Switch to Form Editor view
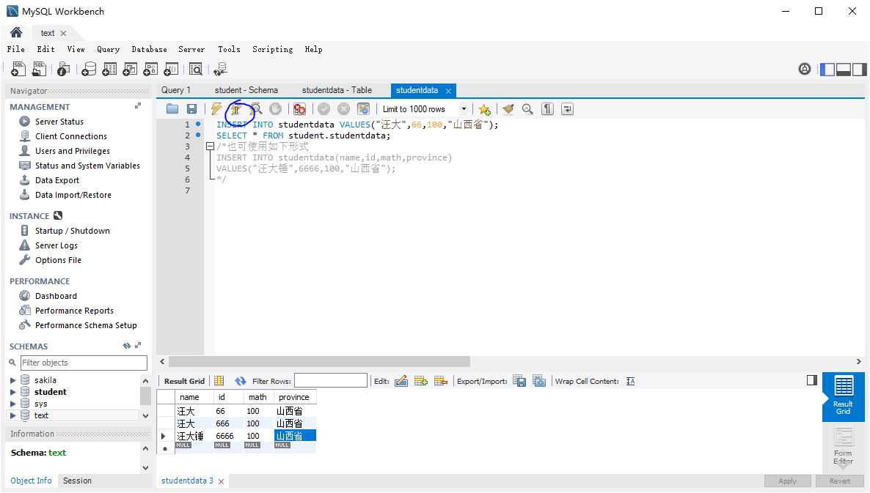Image resolution: width=870 pixels, height=493 pixels. tap(843, 446)
